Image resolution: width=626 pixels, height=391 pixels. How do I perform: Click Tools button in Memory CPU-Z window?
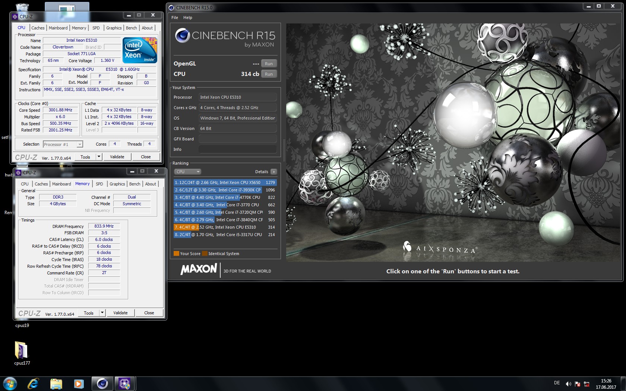[89, 313]
